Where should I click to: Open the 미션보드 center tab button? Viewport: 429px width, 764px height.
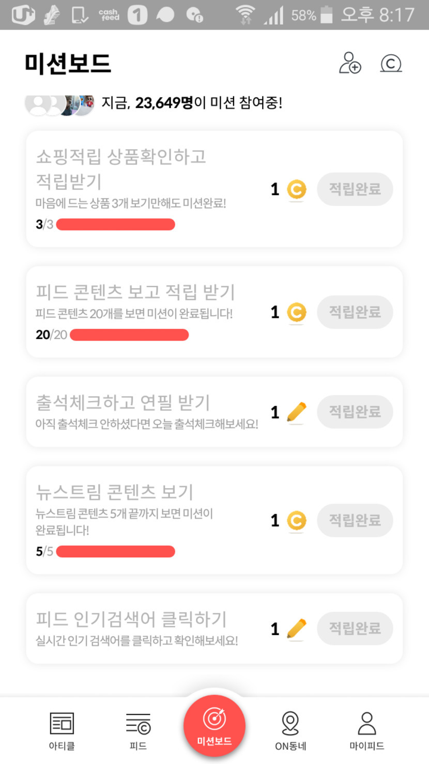tap(214, 726)
